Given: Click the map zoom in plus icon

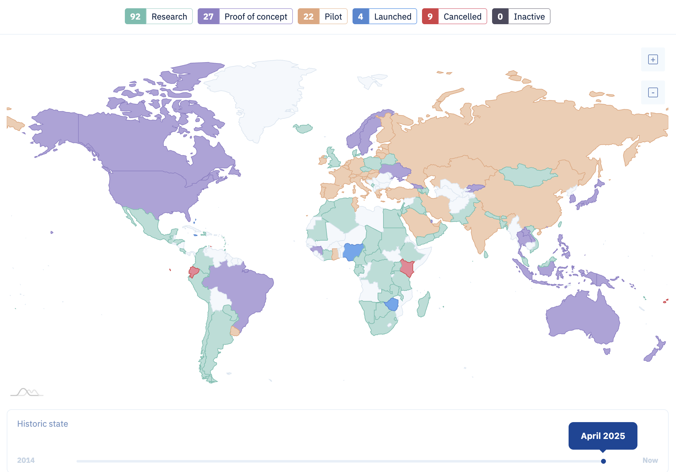Looking at the screenshot, I should 653,59.
